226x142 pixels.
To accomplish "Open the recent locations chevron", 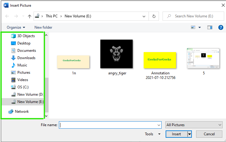I will tap(23, 16).
